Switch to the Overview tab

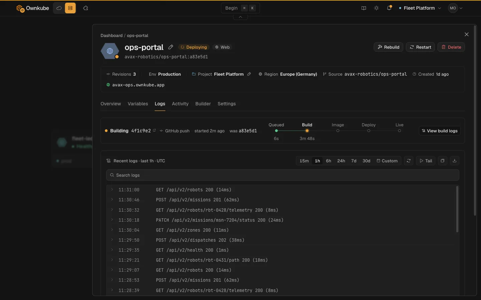tap(111, 104)
